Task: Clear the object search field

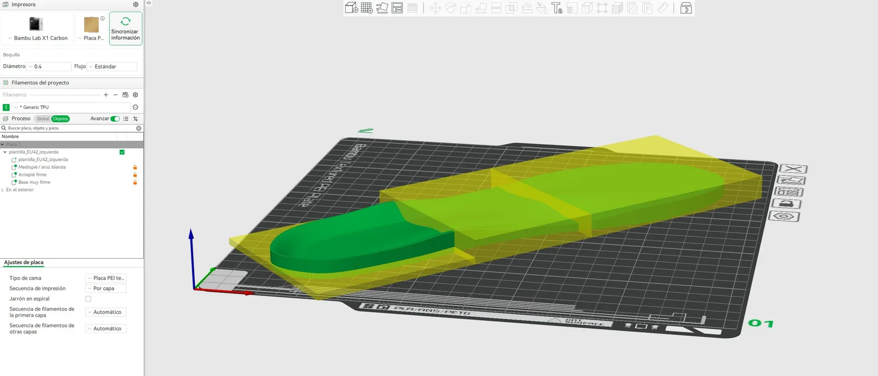Action: (x=139, y=128)
